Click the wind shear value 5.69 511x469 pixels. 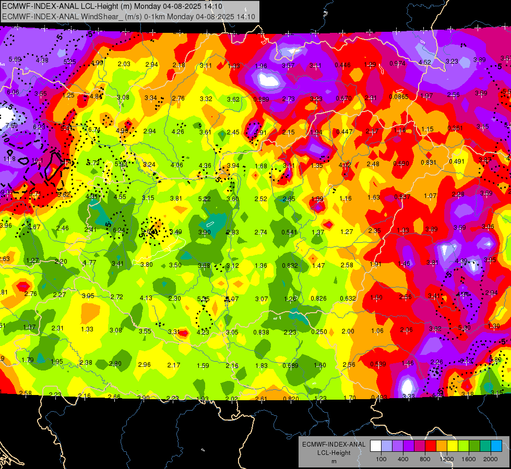tap(15, 59)
